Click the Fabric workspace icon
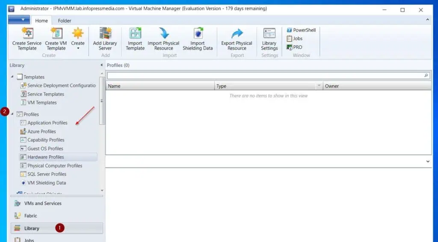The height and width of the screenshot is (242, 438). coord(17,215)
